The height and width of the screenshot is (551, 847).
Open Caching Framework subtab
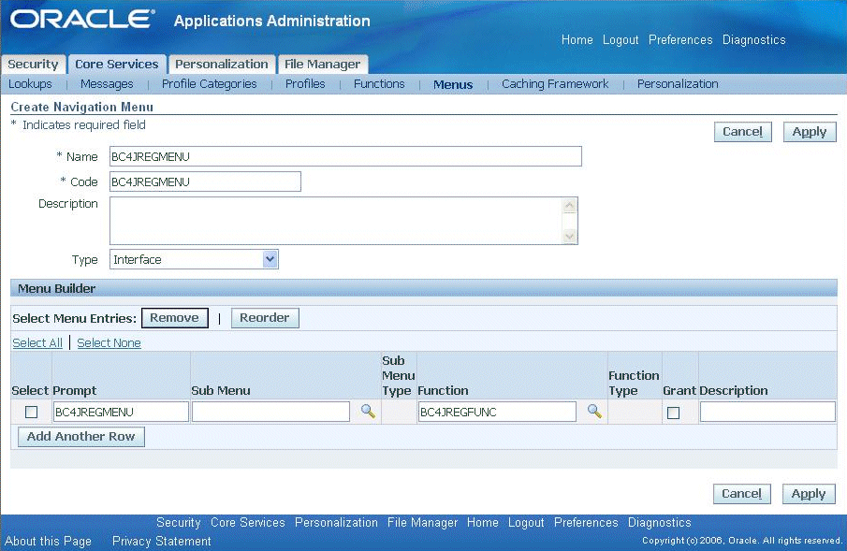click(555, 84)
